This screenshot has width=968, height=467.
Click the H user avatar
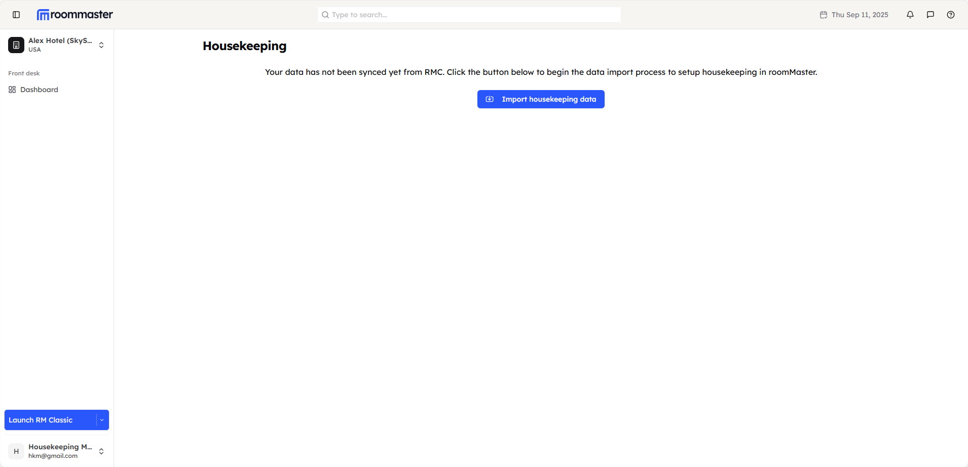tap(16, 451)
